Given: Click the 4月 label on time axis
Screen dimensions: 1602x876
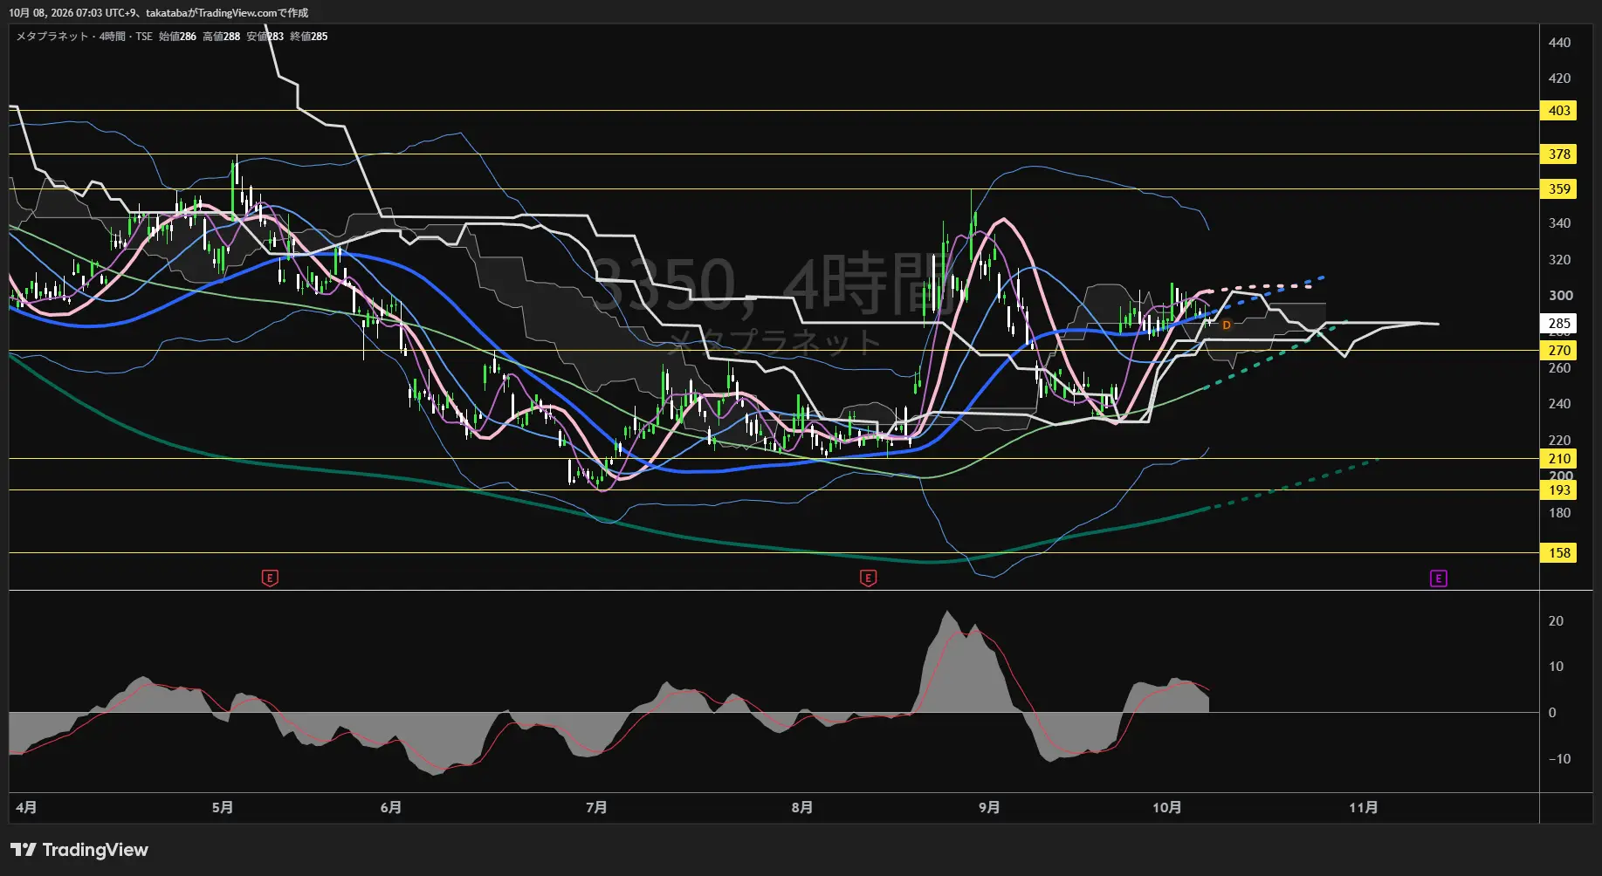Looking at the screenshot, I should coord(26,808).
